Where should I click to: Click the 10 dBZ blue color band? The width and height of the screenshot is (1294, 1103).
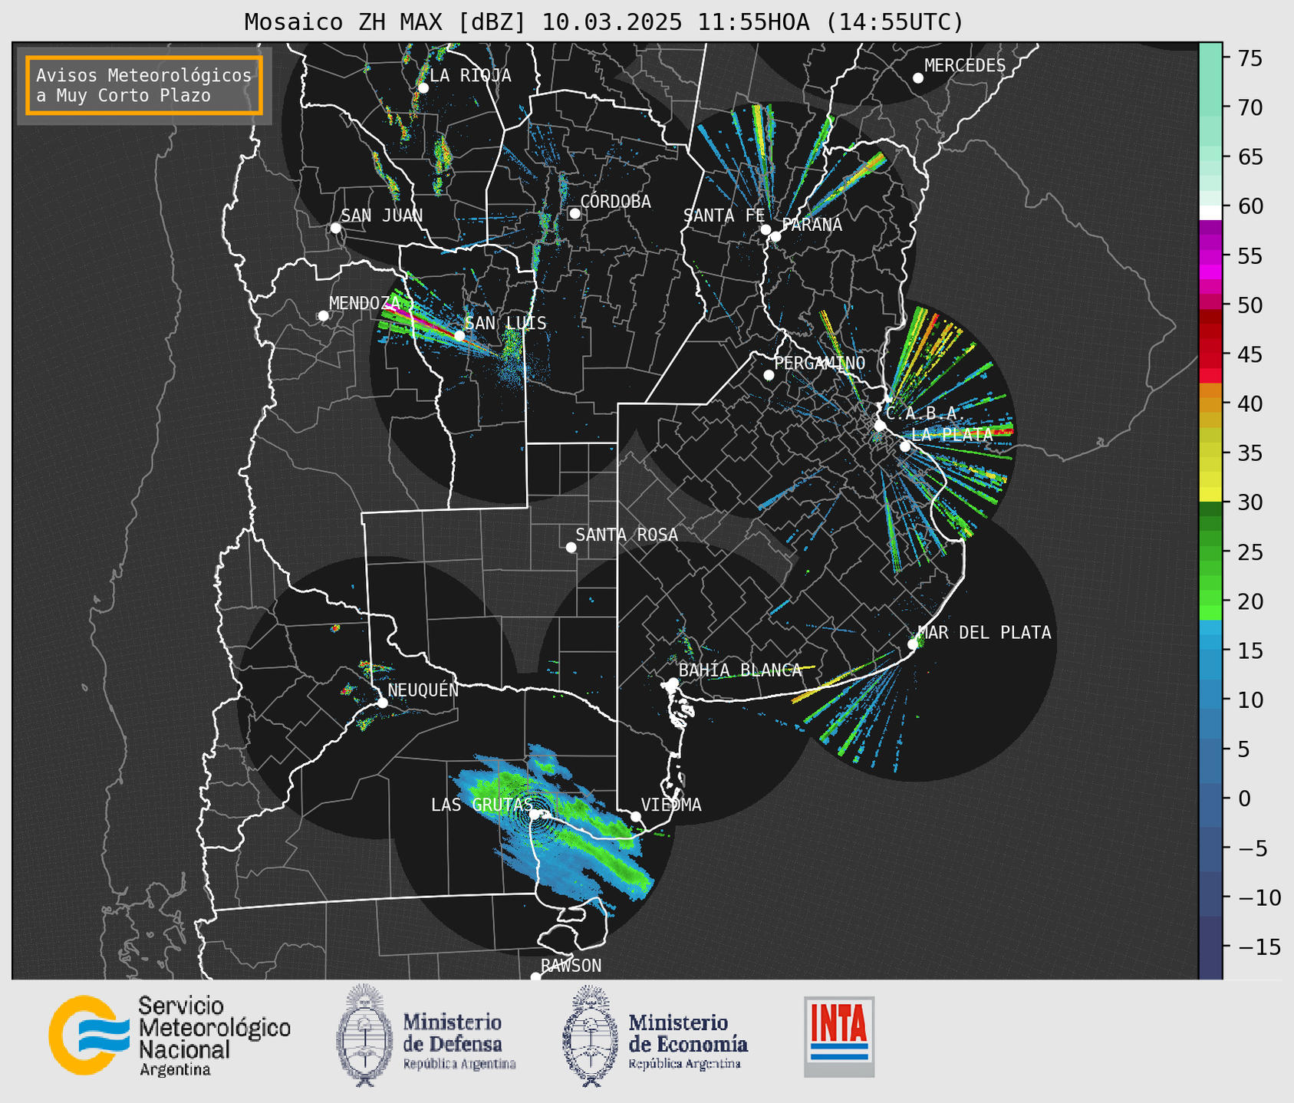[x=1210, y=700]
